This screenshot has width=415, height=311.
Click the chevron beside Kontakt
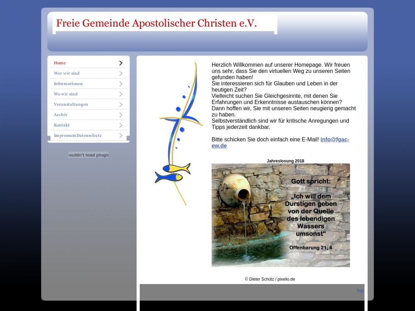[x=121, y=125]
